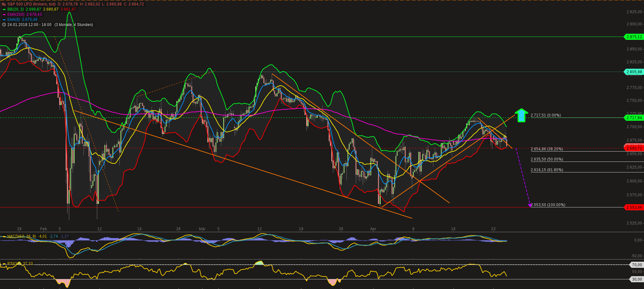The image size is (644, 289).
Task: Select the red lower band value 2.661,47
Action: click(x=69, y=10)
